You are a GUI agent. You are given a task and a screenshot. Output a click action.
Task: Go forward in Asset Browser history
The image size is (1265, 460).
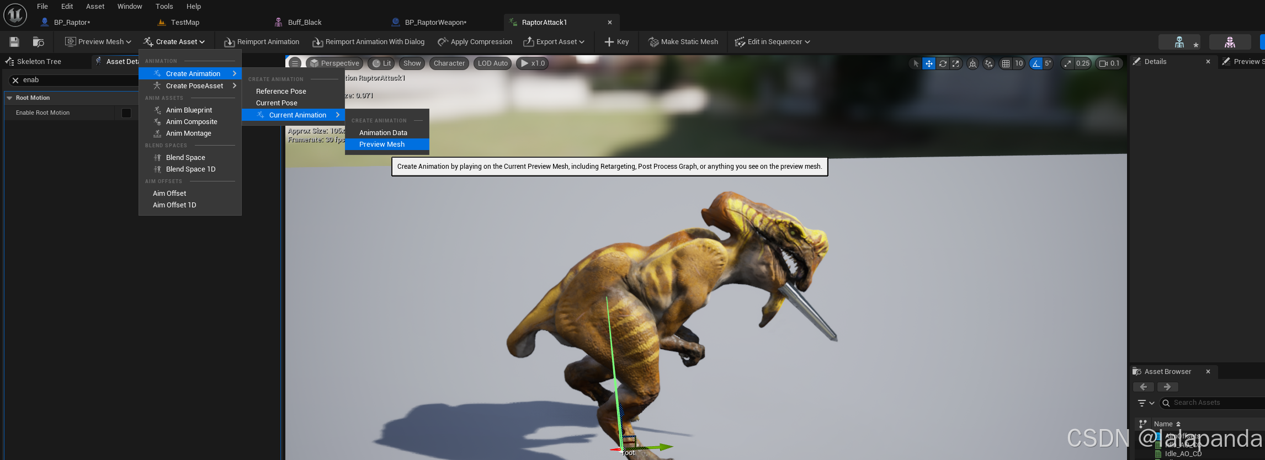pos(1167,387)
